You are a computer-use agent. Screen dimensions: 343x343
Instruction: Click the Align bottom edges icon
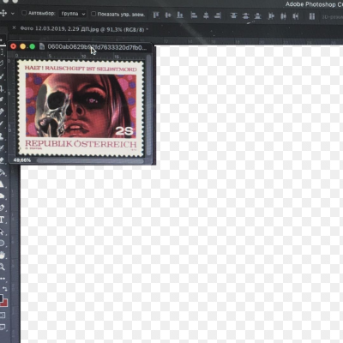pos(180,15)
